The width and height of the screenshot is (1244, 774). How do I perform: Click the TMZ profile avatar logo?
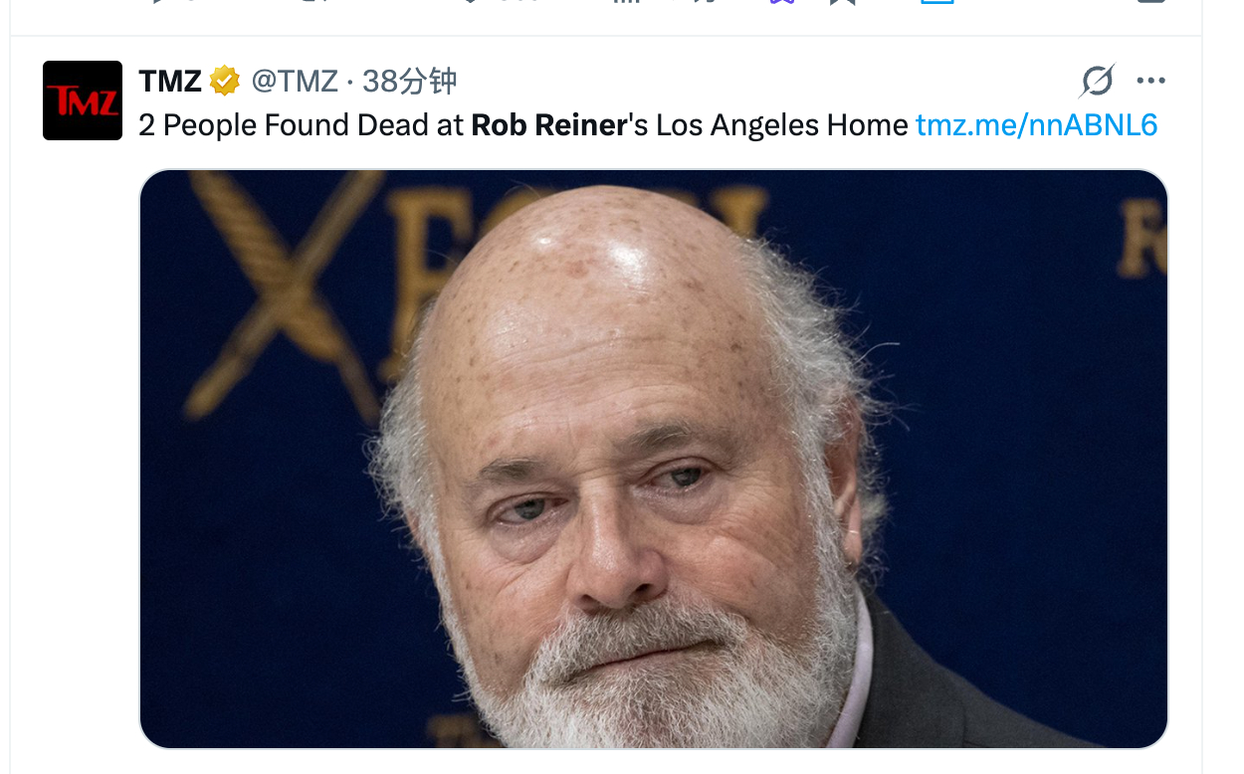click(83, 100)
